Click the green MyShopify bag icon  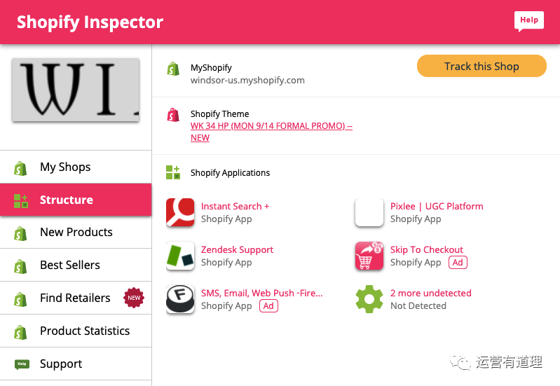(x=173, y=69)
